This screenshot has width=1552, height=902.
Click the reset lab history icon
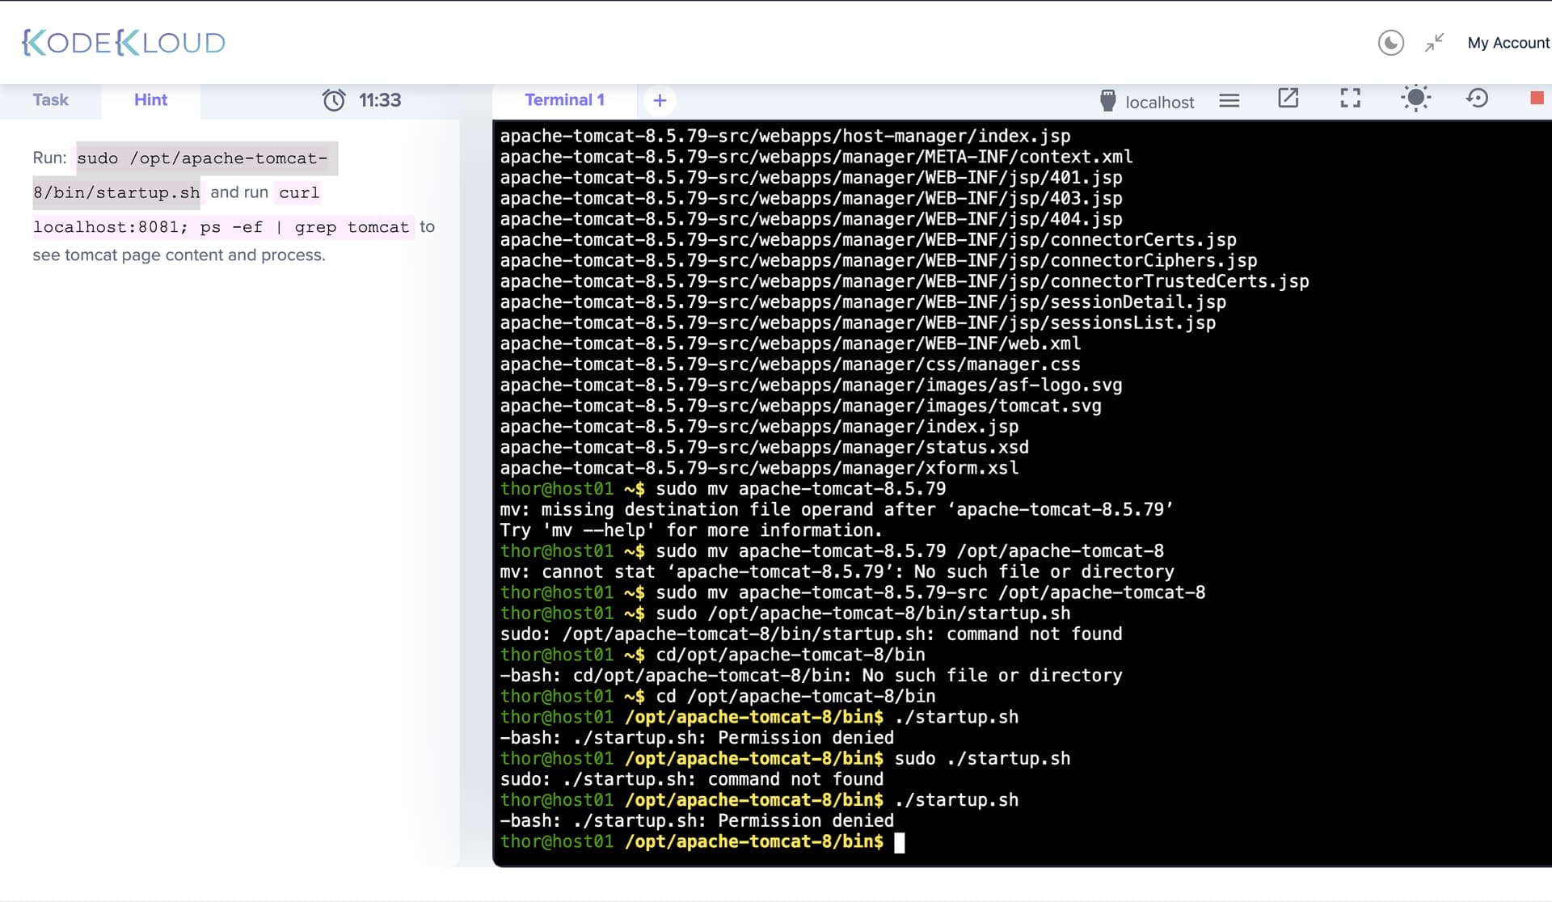(1477, 99)
